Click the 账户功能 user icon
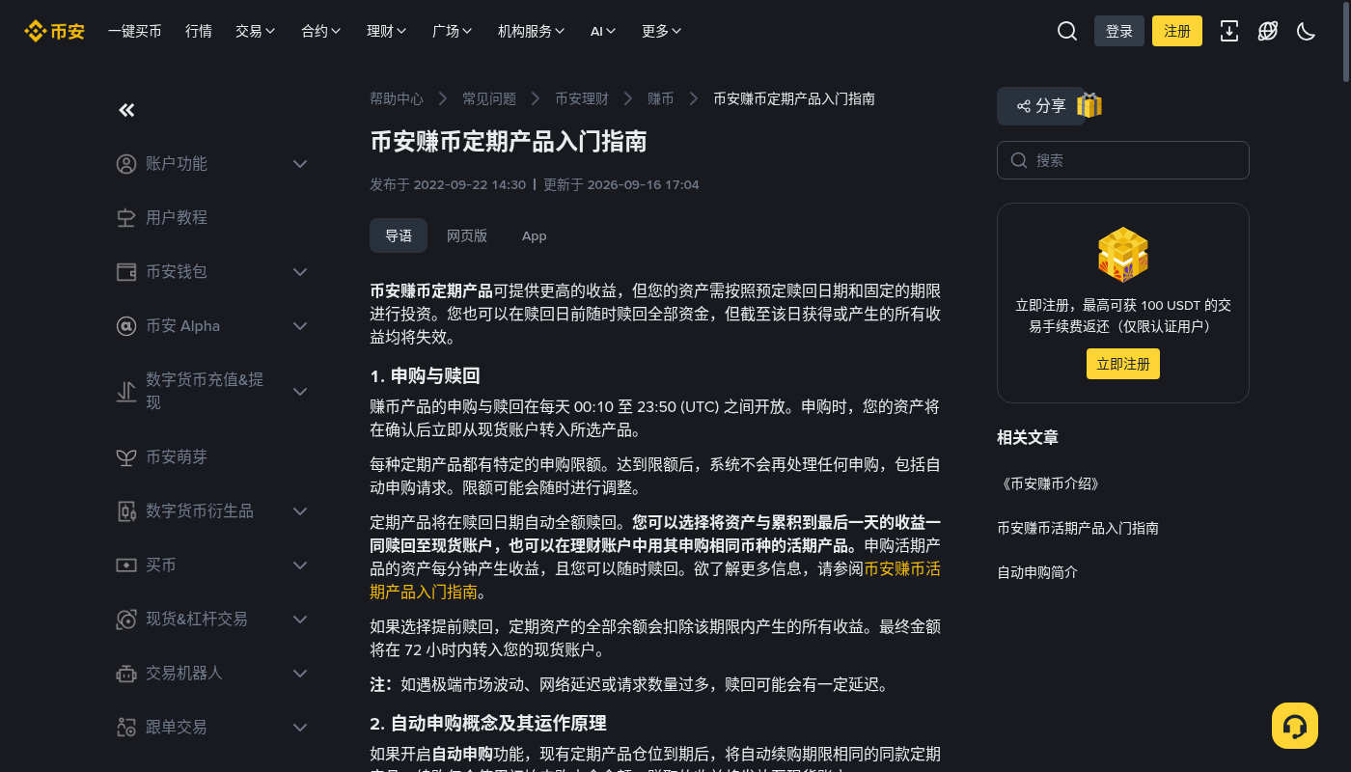Screen dimensions: 1351x772 click(126, 164)
